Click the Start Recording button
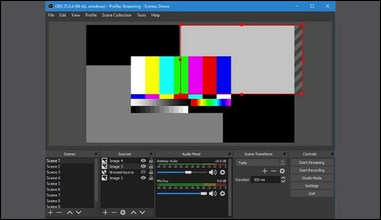Image resolution: width=381 pixels, height=220 pixels. coord(311,170)
